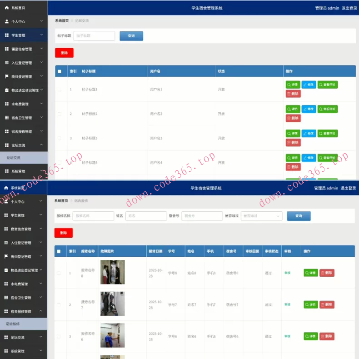The height and width of the screenshot is (359, 359).
Task: Click 审核 link for repair row 学号7
Action: [287, 304]
